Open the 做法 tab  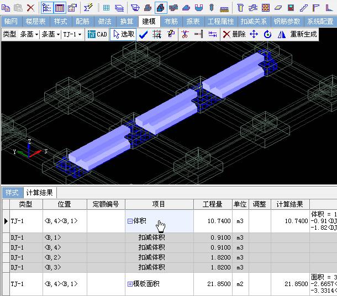pyautogui.click(x=104, y=22)
